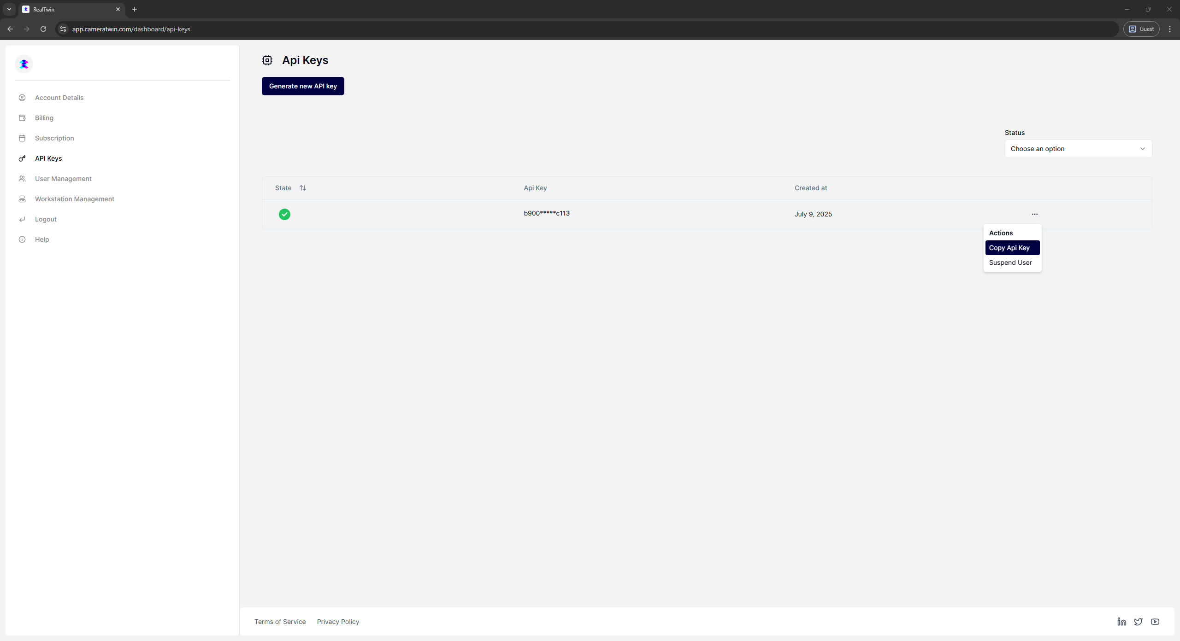Open the Twitter footer icon
Viewport: 1180px width, 641px height.
1138,622
